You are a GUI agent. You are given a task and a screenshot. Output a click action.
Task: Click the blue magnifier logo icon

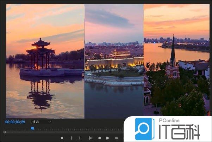(x=144, y=129)
